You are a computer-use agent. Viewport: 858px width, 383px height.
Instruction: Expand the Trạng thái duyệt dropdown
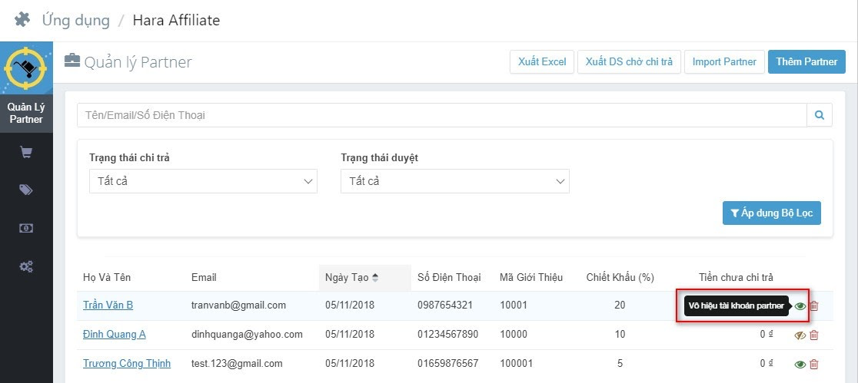(454, 181)
